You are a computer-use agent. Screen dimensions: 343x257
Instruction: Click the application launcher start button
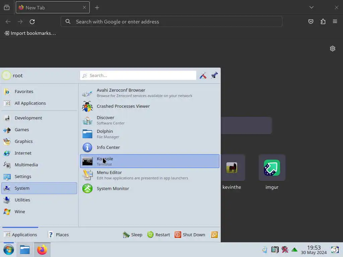pos(8,250)
